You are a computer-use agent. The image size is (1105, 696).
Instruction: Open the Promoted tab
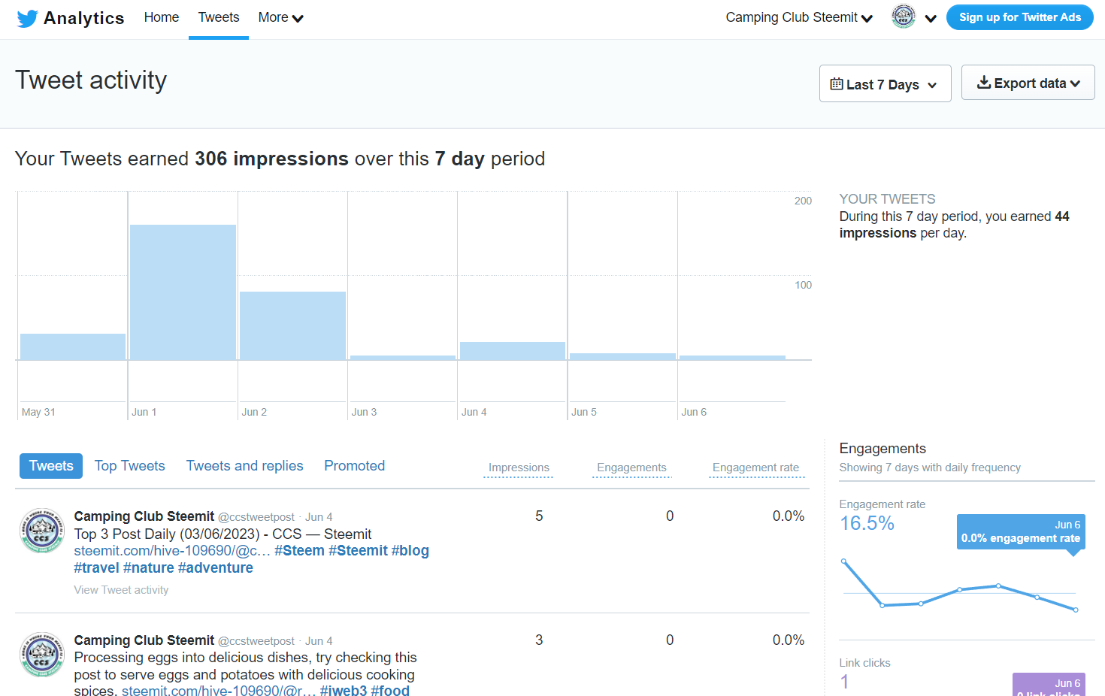point(354,466)
